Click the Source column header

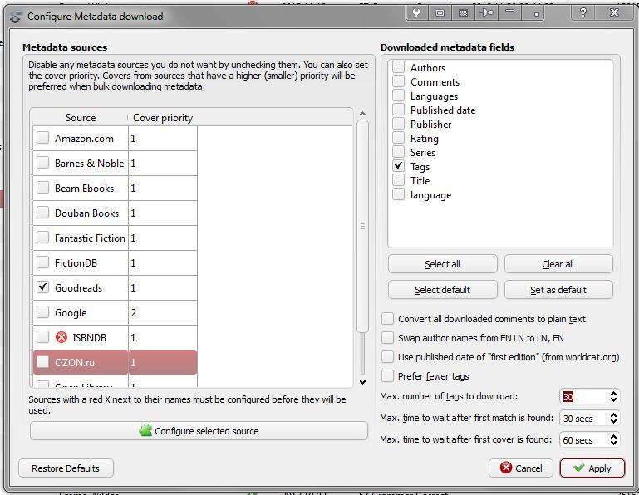[x=81, y=118]
